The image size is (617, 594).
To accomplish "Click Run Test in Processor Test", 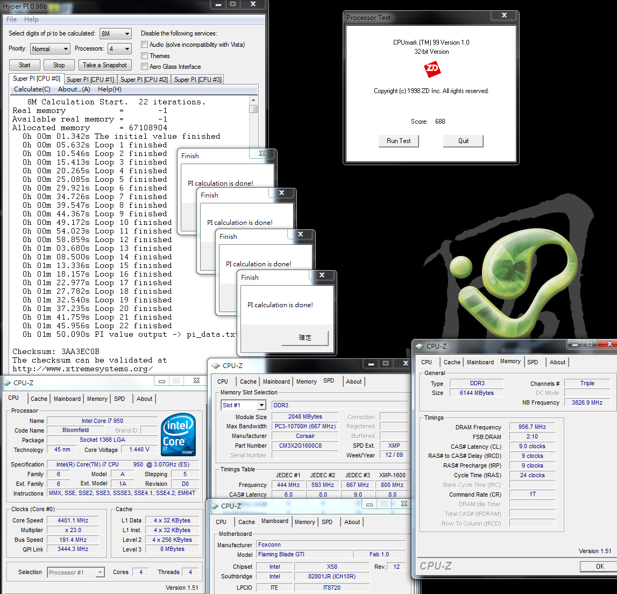I will pyautogui.click(x=399, y=141).
